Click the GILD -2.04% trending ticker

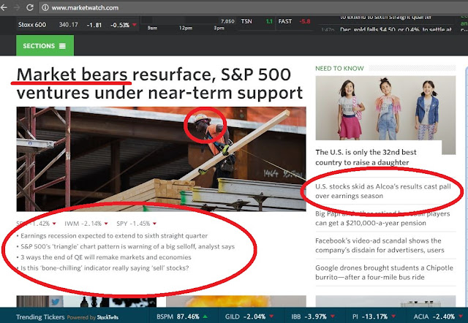click(x=249, y=316)
